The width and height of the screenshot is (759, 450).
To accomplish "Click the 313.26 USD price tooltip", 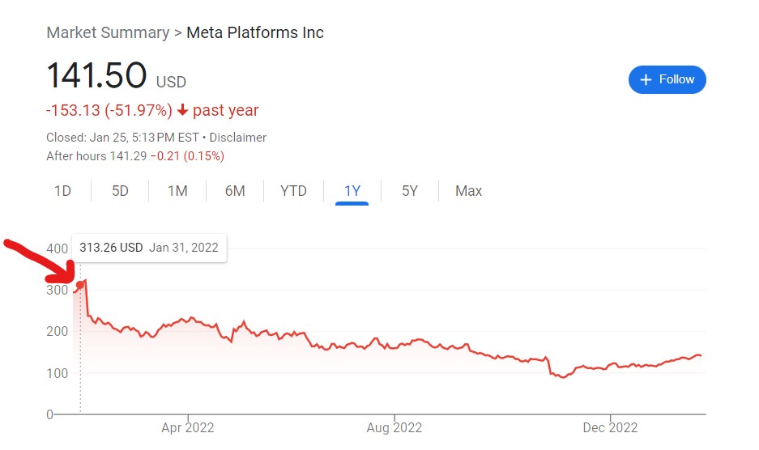I will 149,248.
